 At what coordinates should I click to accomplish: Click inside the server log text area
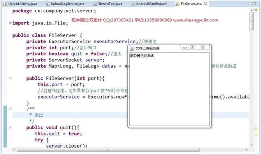coord(169,89)
